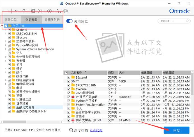
Task: Click the 考研 folder icon in tree
Action: (x=13, y=88)
